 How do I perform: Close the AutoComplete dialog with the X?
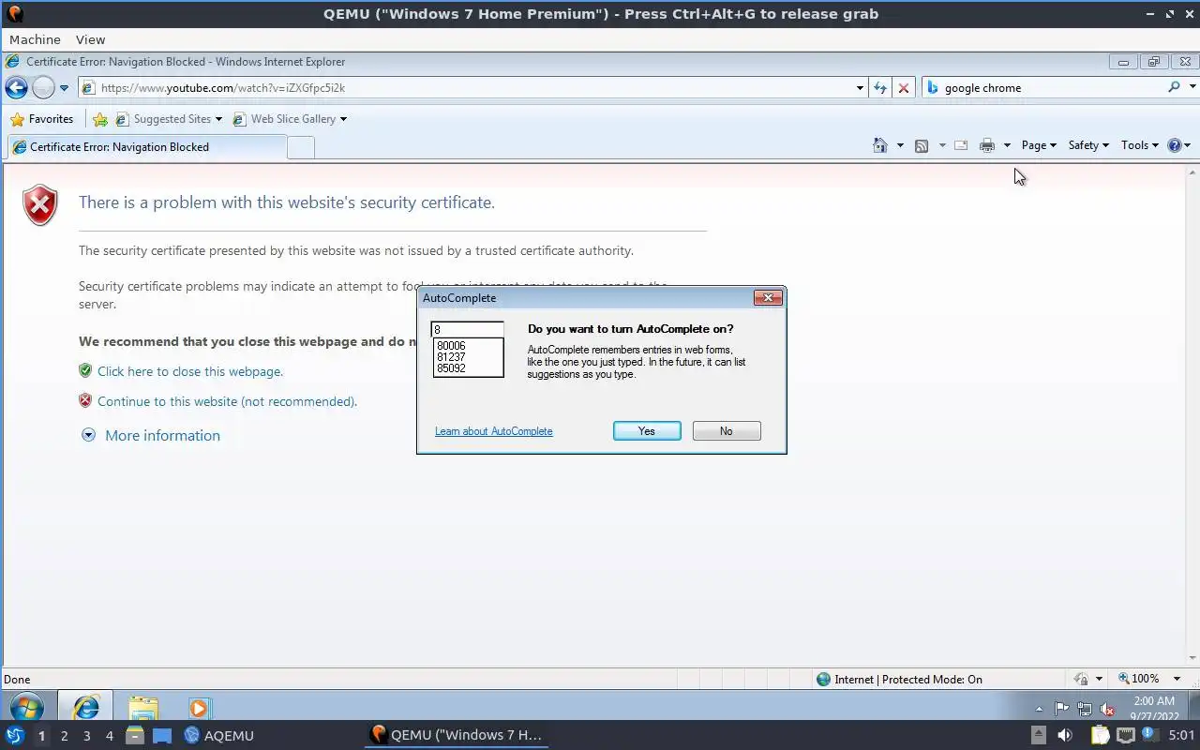point(768,297)
